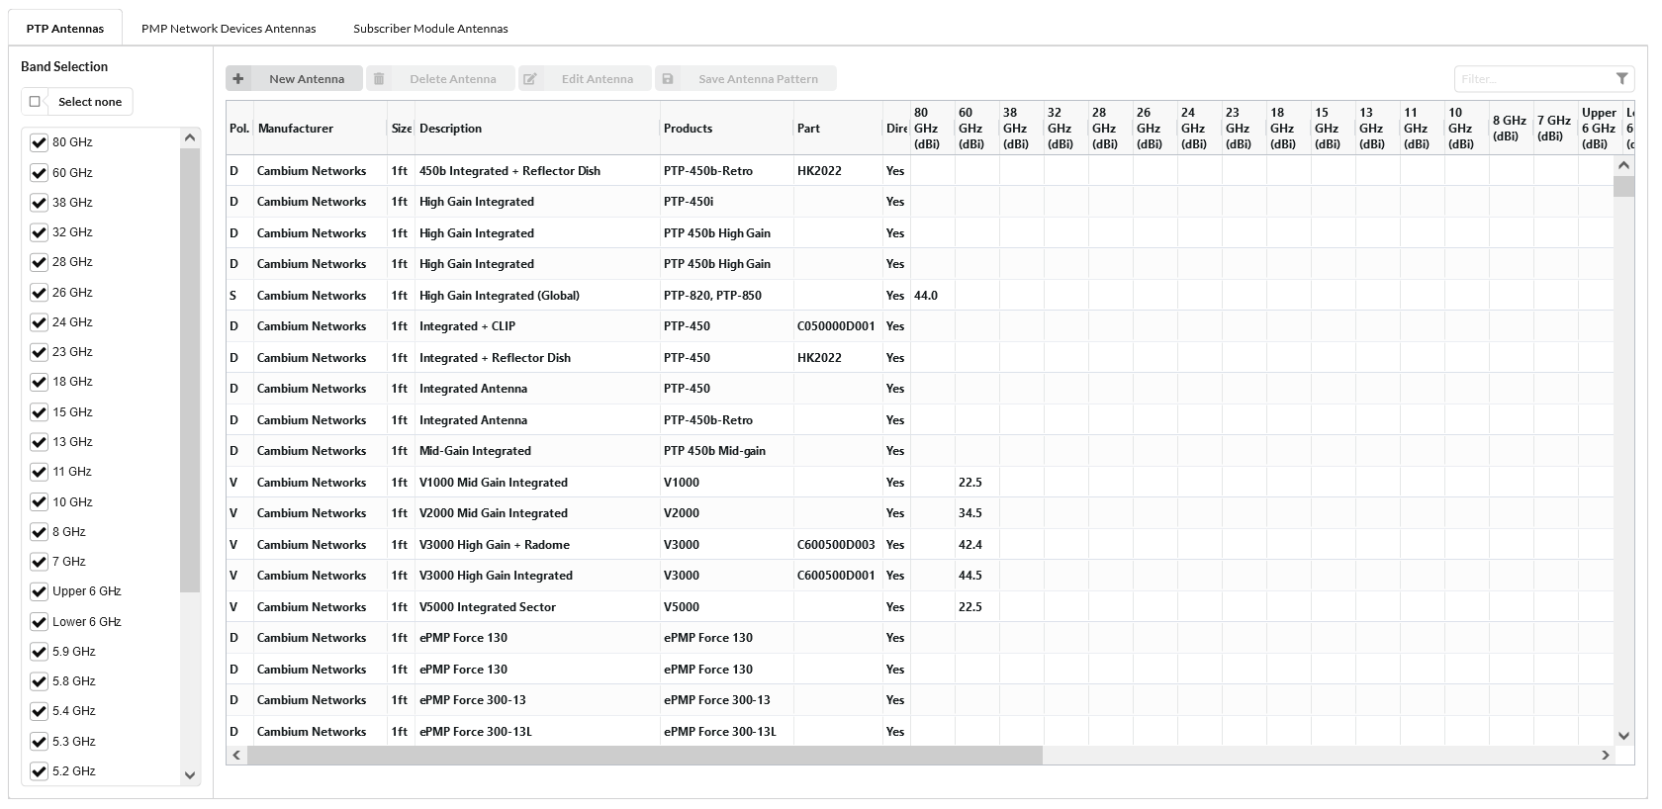This screenshot has height=809, width=1662.
Task: Select the 450b Integrated + Reflector Dish row
Action: [919, 171]
